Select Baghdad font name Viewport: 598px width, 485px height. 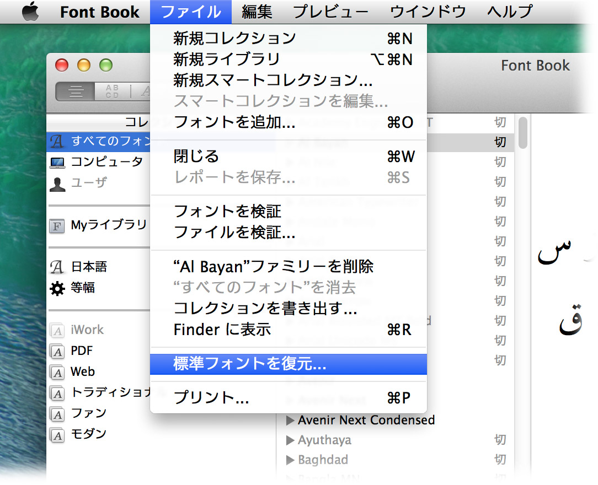pos(323,460)
